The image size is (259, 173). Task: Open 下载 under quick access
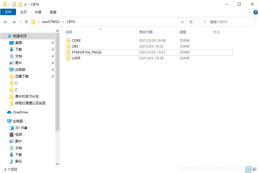pos(18,50)
